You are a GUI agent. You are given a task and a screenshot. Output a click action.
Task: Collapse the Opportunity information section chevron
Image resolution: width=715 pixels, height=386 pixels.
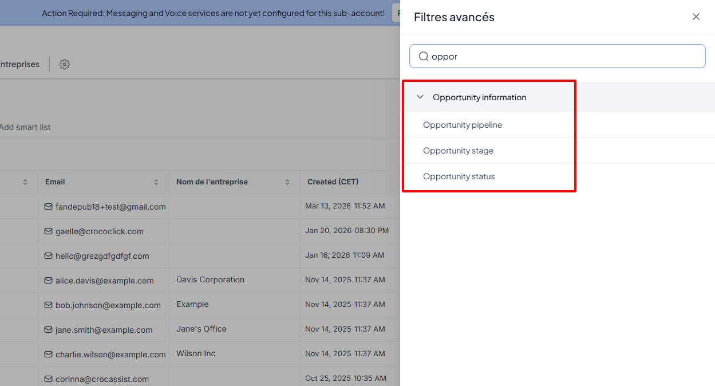[420, 97]
